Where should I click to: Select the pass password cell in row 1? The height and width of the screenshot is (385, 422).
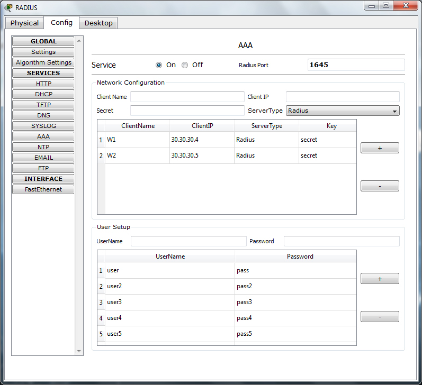click(296, 270)
